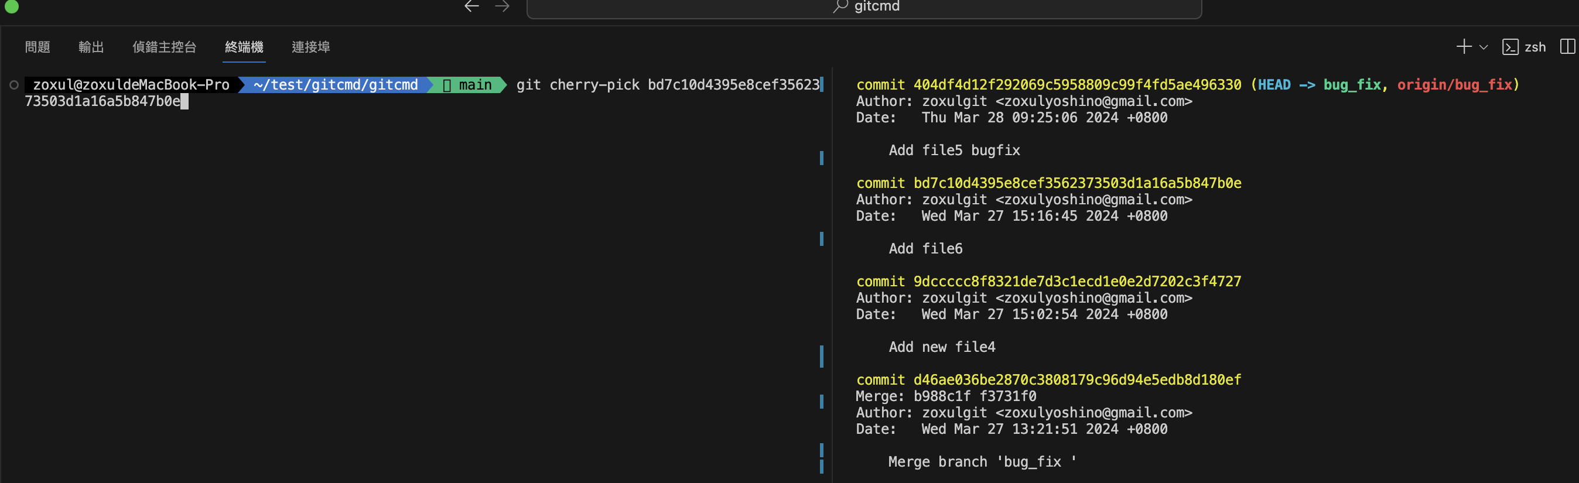Click the origin/bug_fix ref in git log
The height and width of the screenshot is (483, 1579).
click(1454, 84)
